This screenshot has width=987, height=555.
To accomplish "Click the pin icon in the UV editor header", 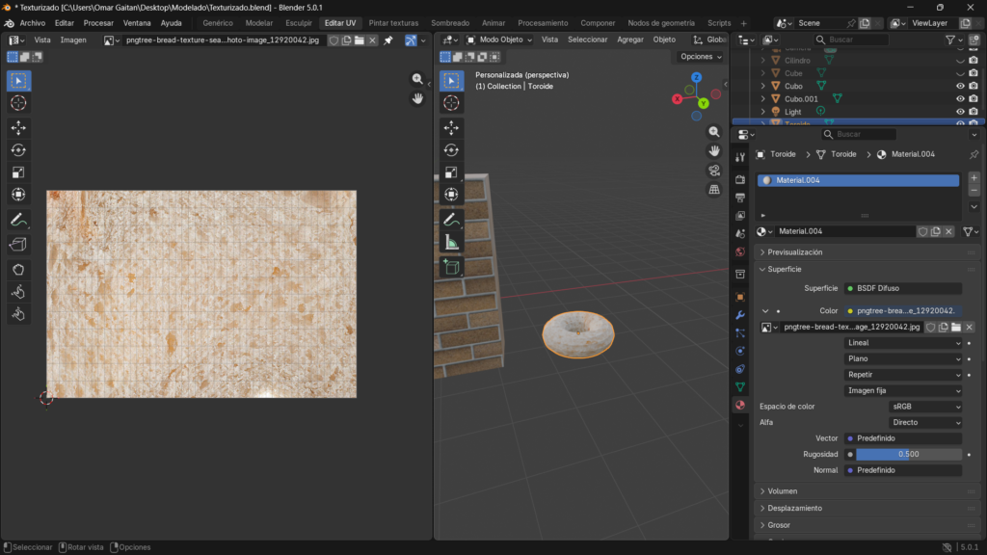I will tap(388, 40).
